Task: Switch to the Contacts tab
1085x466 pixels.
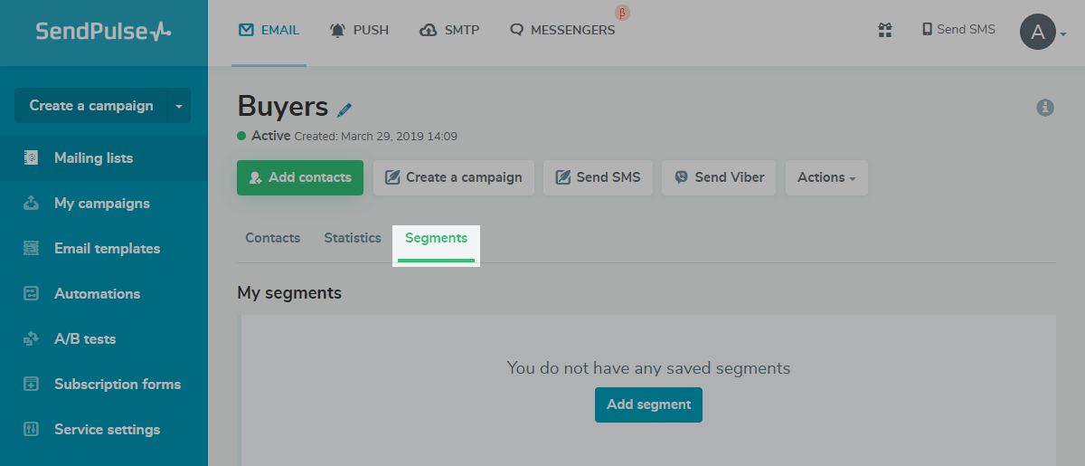Action: (272, 238)
